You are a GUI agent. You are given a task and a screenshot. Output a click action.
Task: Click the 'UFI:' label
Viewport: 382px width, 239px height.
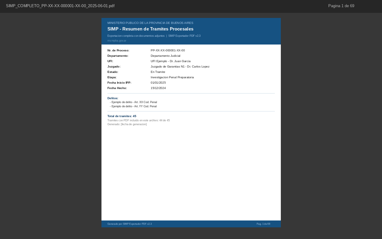point(110,61)
